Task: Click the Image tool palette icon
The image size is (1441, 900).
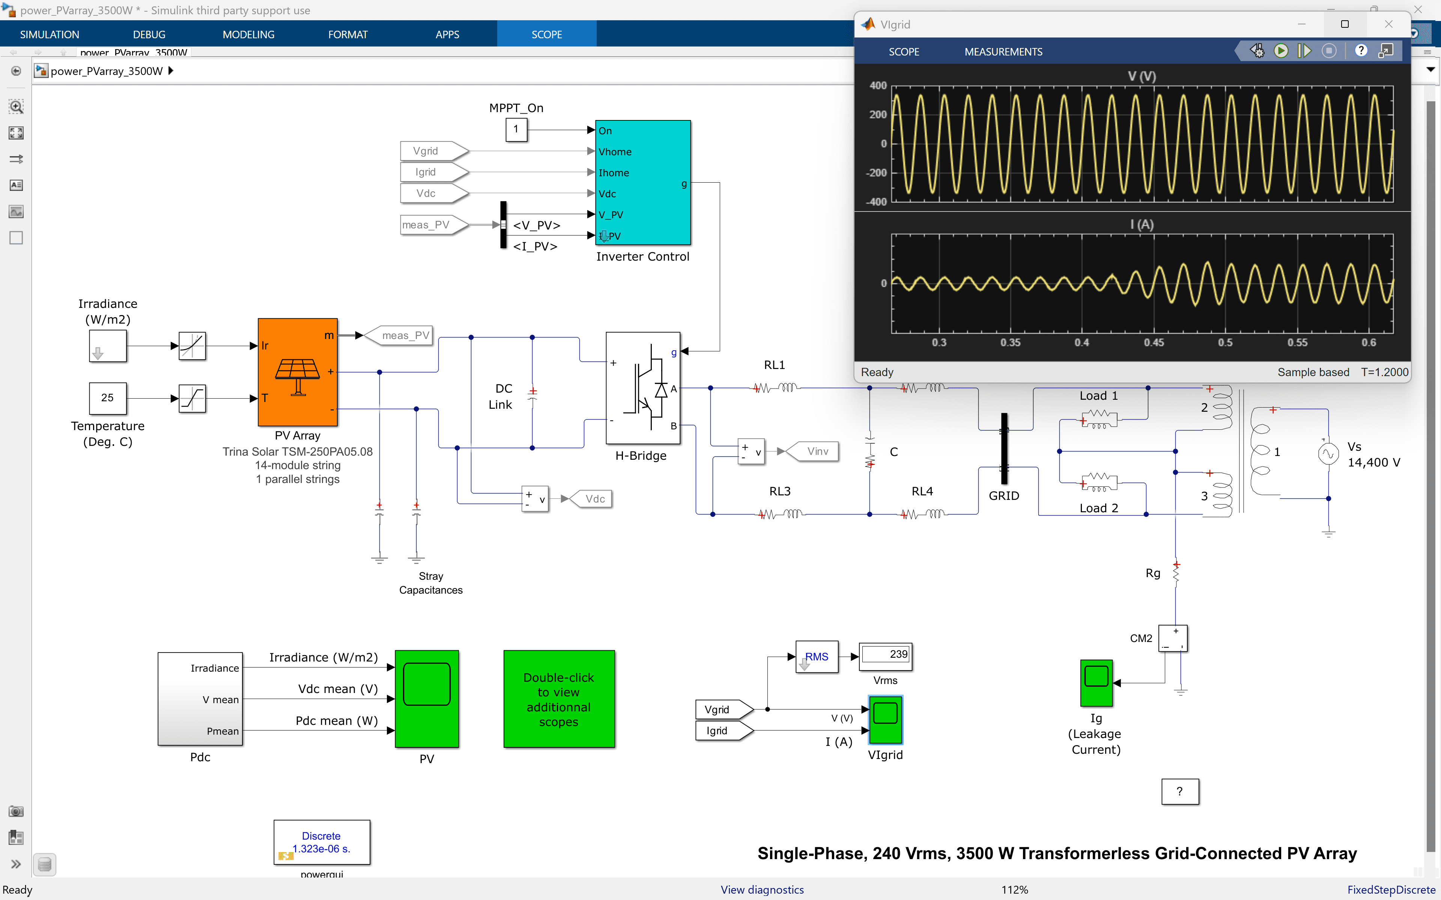Action: pos(16,211)
